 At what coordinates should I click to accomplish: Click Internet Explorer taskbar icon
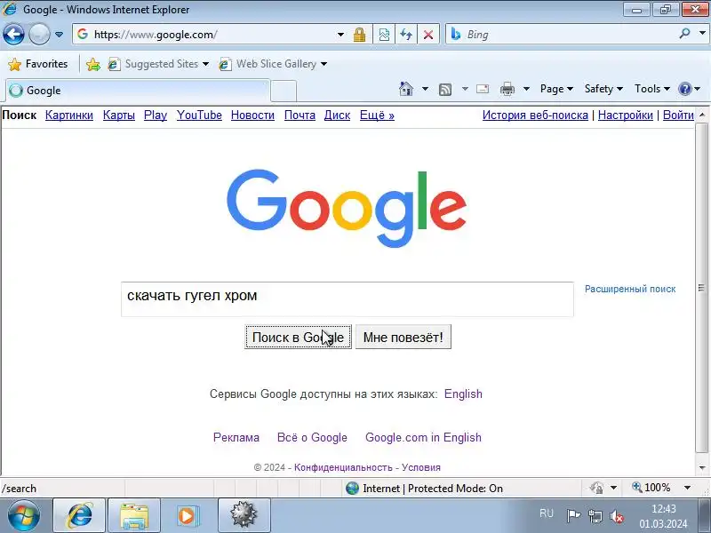click(x=79, y=515)
